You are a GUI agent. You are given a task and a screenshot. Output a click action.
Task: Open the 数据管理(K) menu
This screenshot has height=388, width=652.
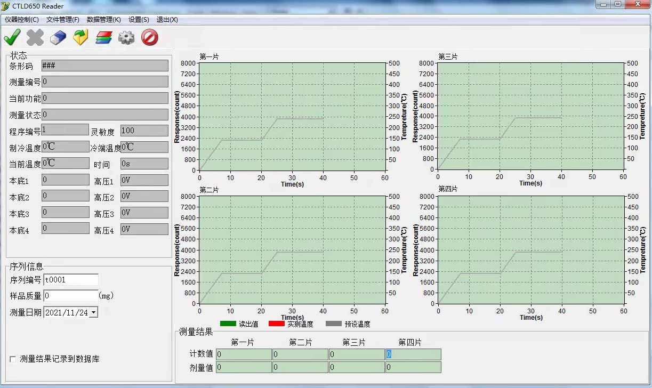[x=104, y=20]
